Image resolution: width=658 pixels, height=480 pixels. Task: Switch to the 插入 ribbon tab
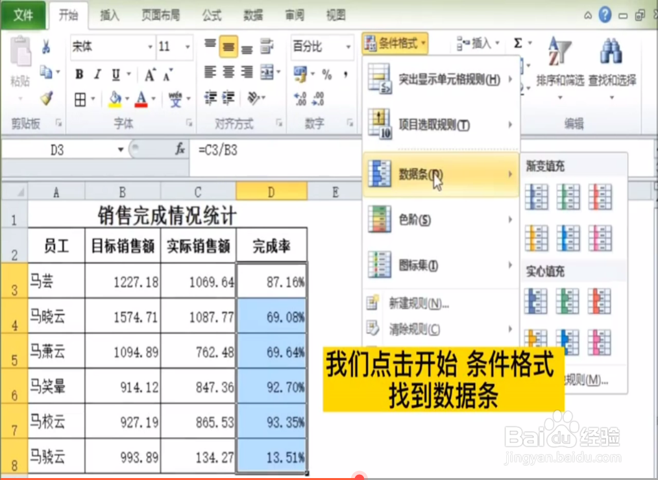109,14
